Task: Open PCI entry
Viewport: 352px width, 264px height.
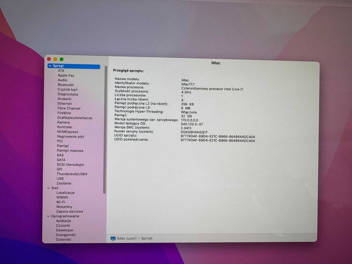Action: pyautogui.click(x=60, y=141)
